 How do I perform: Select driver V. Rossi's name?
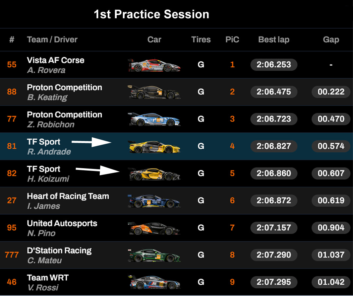click(x=43, y=287)
